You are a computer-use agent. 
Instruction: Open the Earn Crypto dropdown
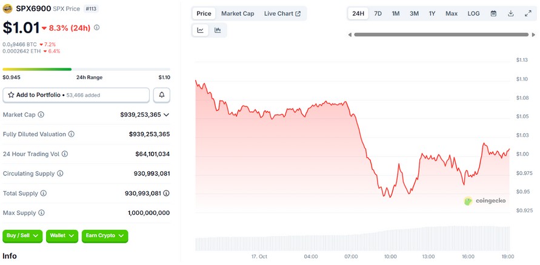[105, 235]
